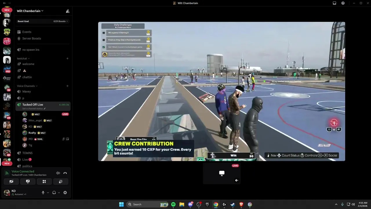Open volume control in system tray
Viewport: 371px width, 209px height.
tap(353, 204)
